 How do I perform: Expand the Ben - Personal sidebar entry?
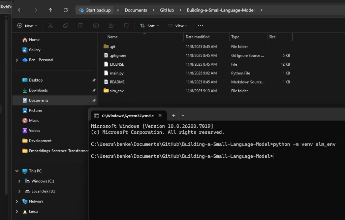(x=17, y=60)
